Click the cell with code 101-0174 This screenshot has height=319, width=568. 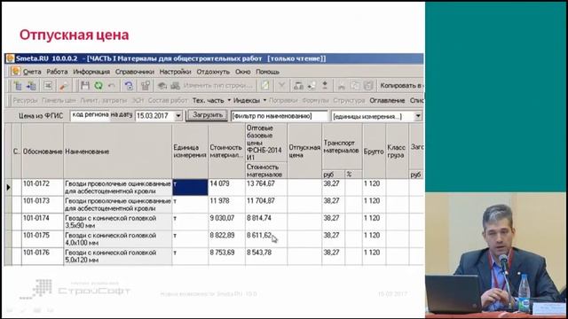tap(43, 222)
